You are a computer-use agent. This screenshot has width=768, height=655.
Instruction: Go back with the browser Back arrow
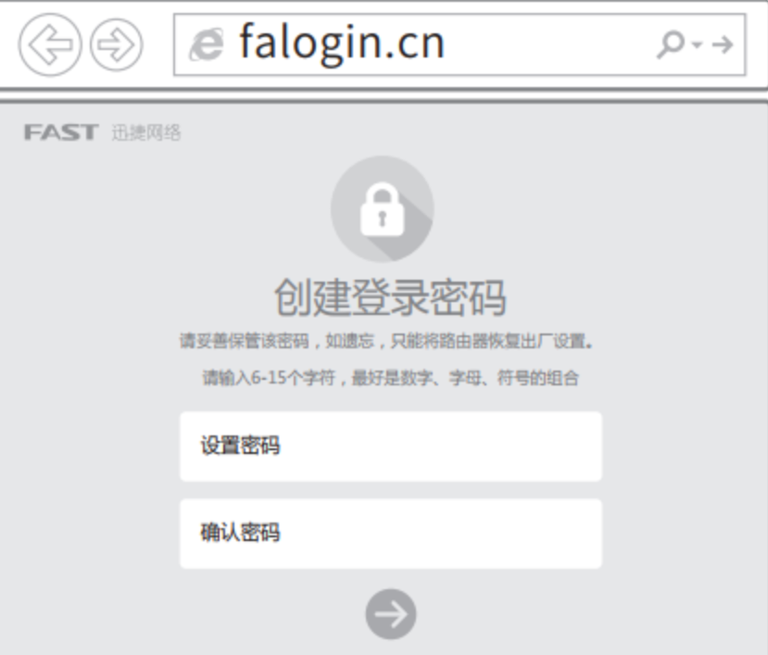[50, 44]
